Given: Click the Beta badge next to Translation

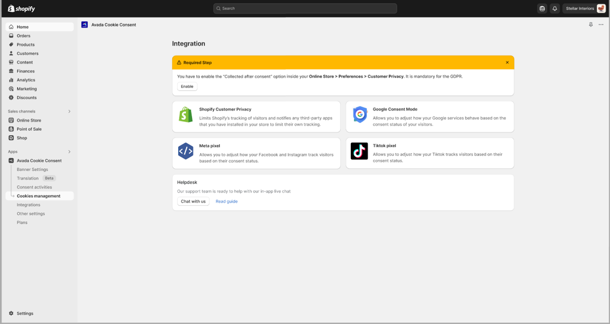Looking at the screenshot, I should tap(49, 178).
